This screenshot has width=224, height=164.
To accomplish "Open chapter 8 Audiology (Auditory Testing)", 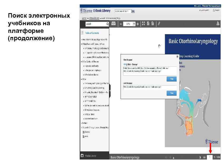I will (x=94, y=88).
